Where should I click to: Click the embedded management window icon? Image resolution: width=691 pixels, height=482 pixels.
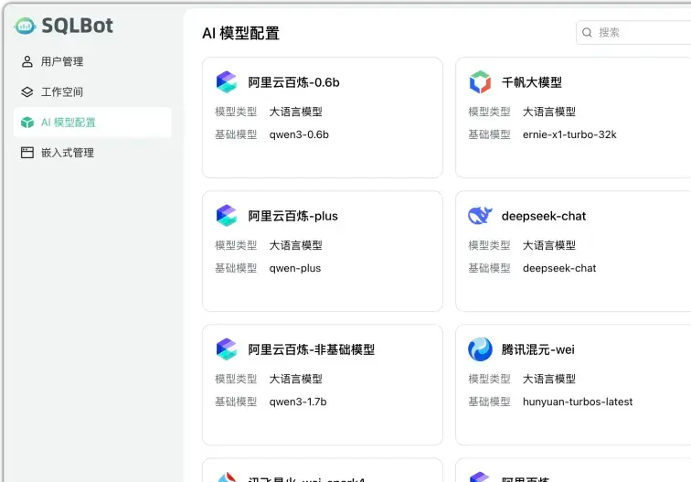point(27,153)
